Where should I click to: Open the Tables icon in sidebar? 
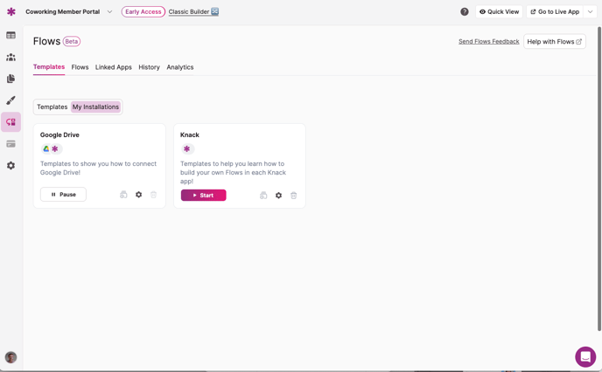[x=10, y=35]
